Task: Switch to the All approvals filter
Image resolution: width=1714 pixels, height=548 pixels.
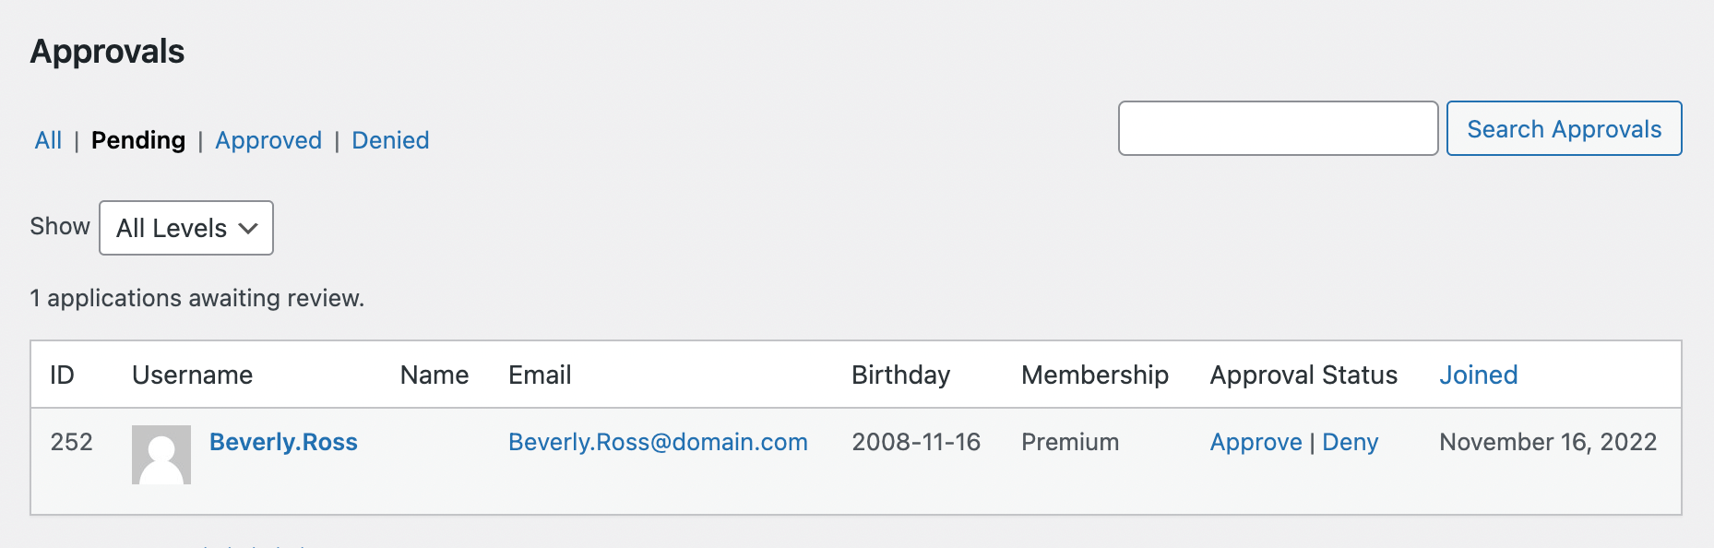Action: click(48, 140)
